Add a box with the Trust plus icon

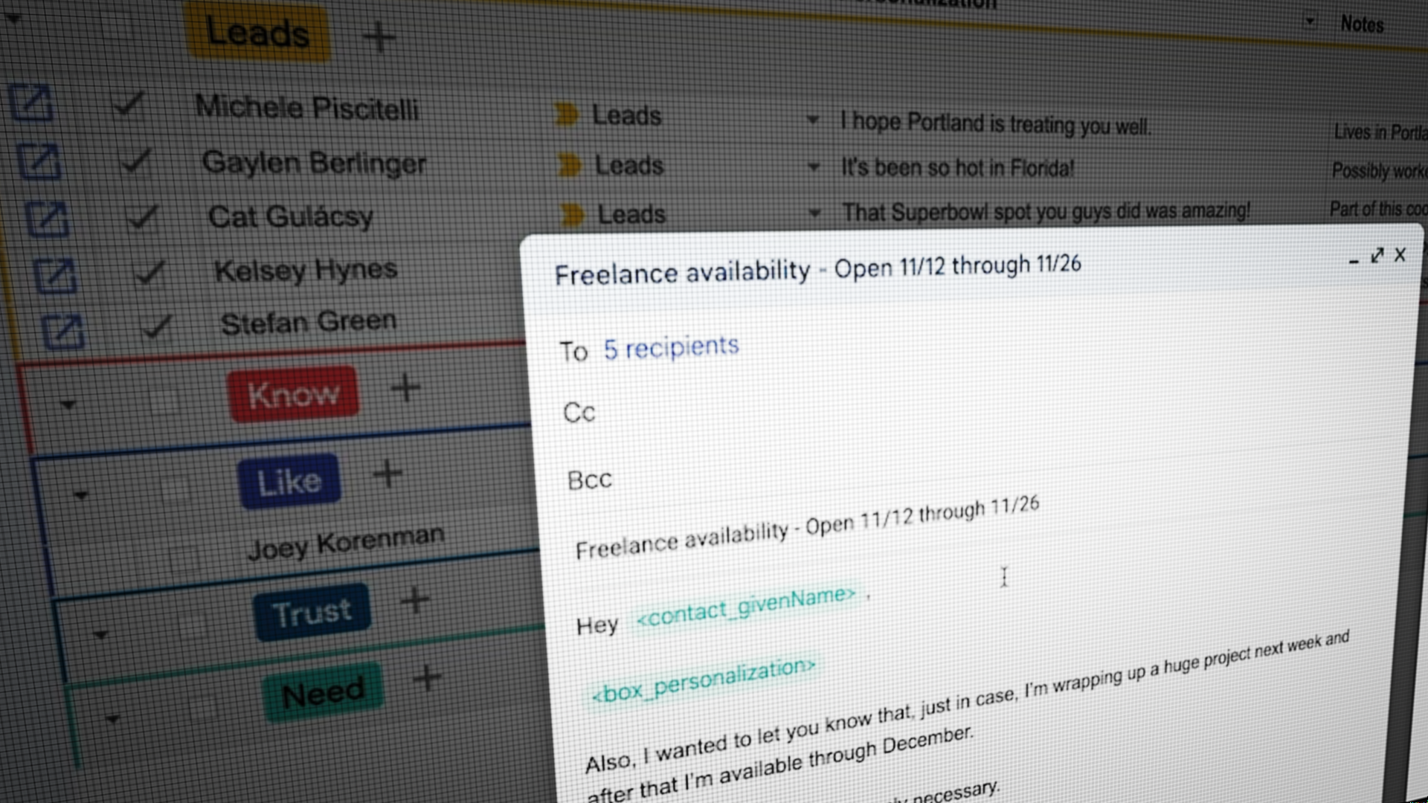tap(415, 600)
